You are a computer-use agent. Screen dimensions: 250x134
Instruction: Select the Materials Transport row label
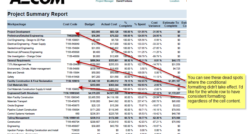[17, 101]
